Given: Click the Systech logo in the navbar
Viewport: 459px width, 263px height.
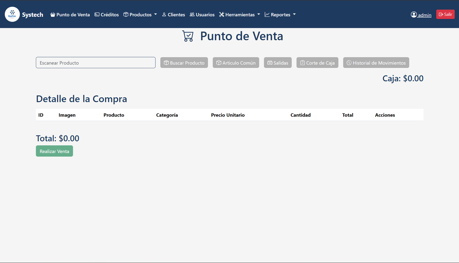Looking at the screenshot, I should click(x=12, y=14).
